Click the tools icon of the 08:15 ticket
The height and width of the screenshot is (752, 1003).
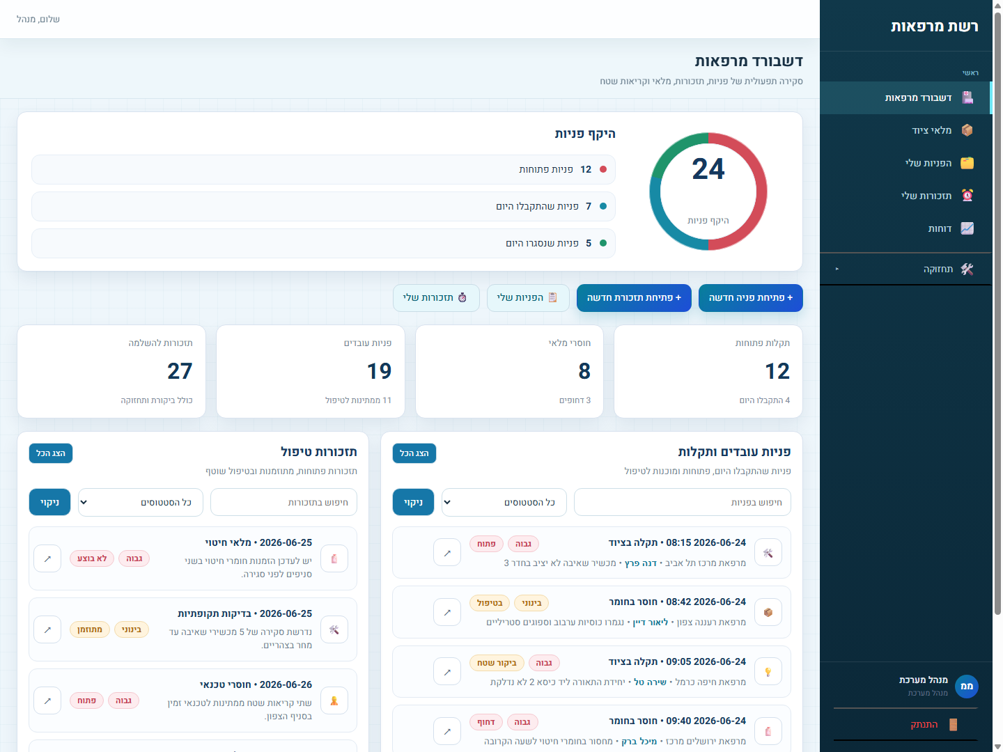(x=768, y=553)
